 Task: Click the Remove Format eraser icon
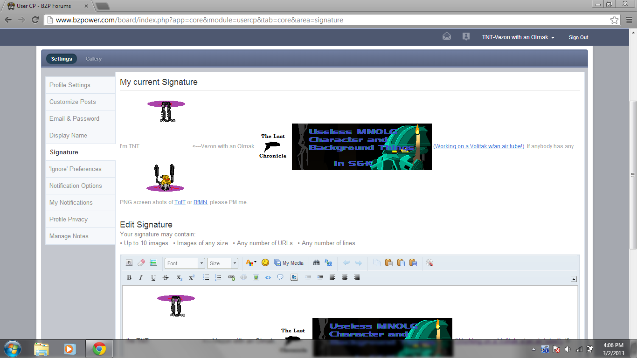141,262
